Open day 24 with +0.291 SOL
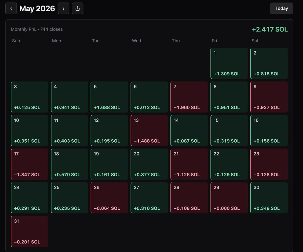 [30, 198]
